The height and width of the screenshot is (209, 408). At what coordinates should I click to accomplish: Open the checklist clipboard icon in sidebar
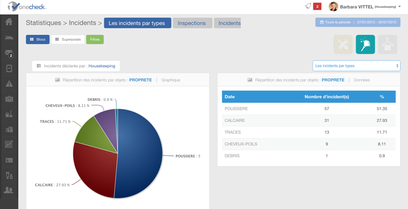(9, 68)
